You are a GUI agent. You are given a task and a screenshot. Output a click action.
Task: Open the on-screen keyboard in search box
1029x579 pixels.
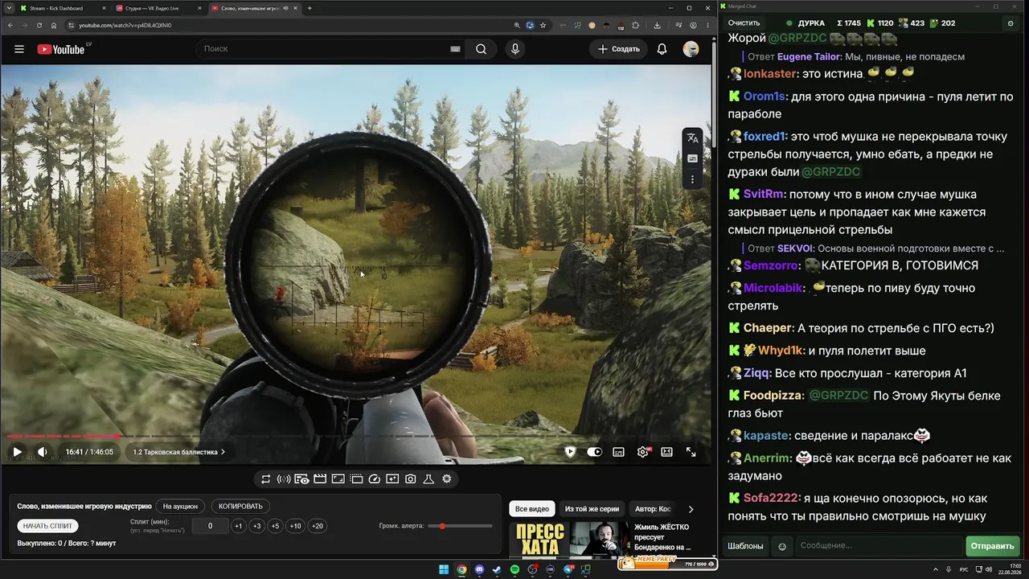click(455, 49)
